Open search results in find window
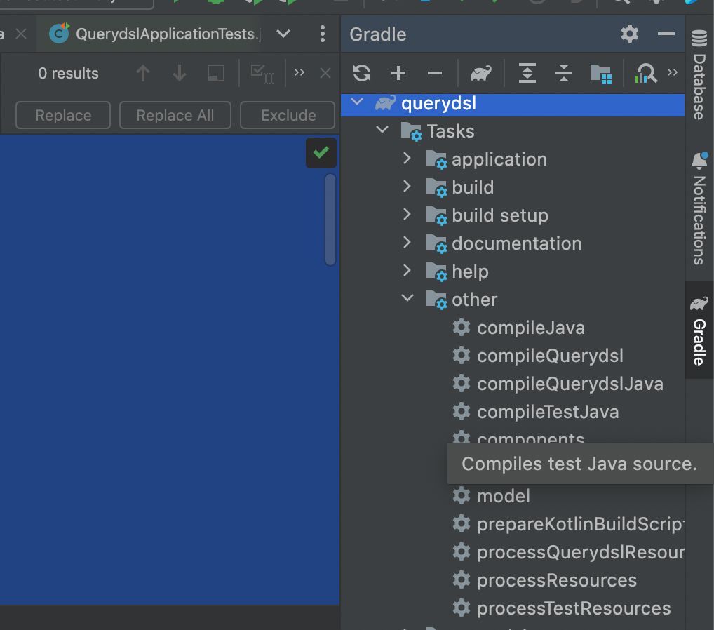The image size is (714, 630). tap(216, 73)
